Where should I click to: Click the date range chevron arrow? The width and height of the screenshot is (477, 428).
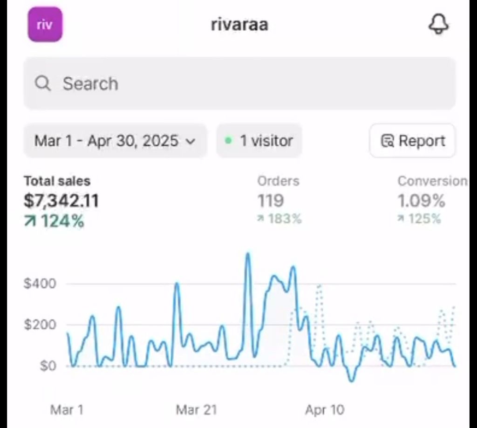click(191, 142)
